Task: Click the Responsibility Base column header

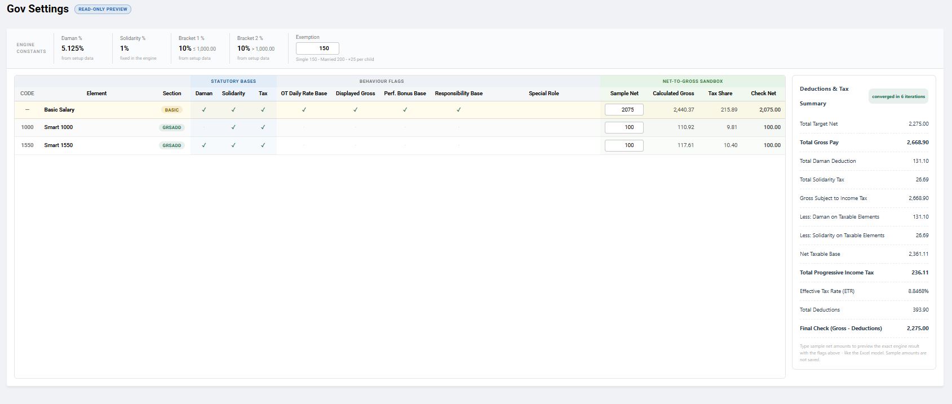Action: pos(459,94)
